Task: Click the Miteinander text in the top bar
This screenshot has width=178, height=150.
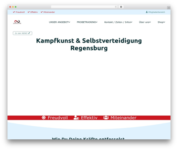Action: (x=49, y=12)
